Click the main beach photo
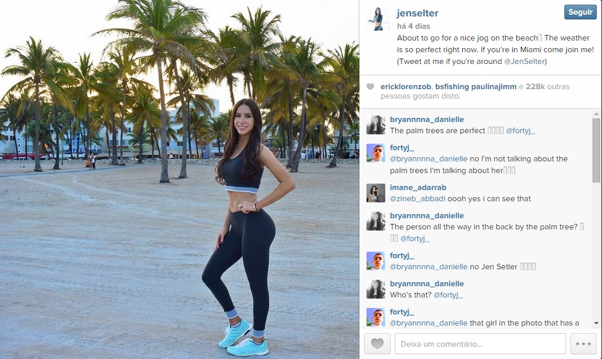Screen dimensions: 602x359 coord(179,179)
